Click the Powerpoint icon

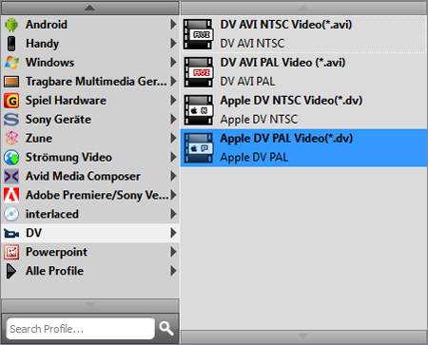click(x=11, y=252)
